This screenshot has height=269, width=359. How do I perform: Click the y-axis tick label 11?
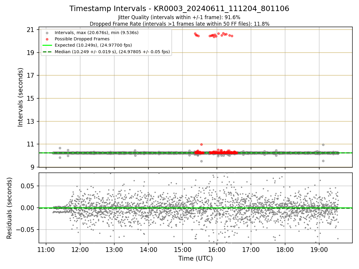click(30, 144)
